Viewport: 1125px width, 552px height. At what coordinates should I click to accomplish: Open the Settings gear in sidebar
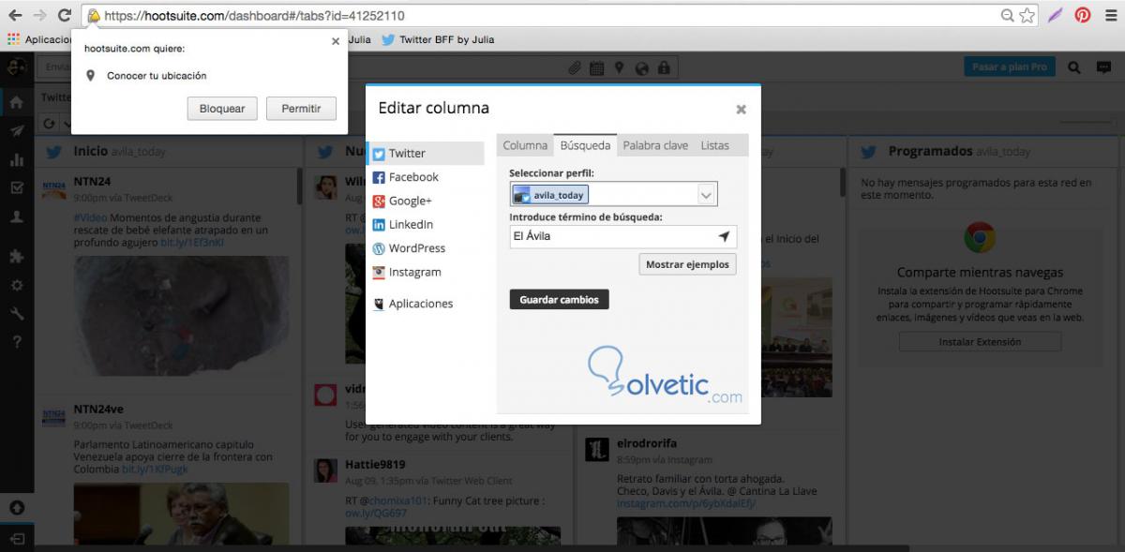pyautogui.click(x=16, y=285)
